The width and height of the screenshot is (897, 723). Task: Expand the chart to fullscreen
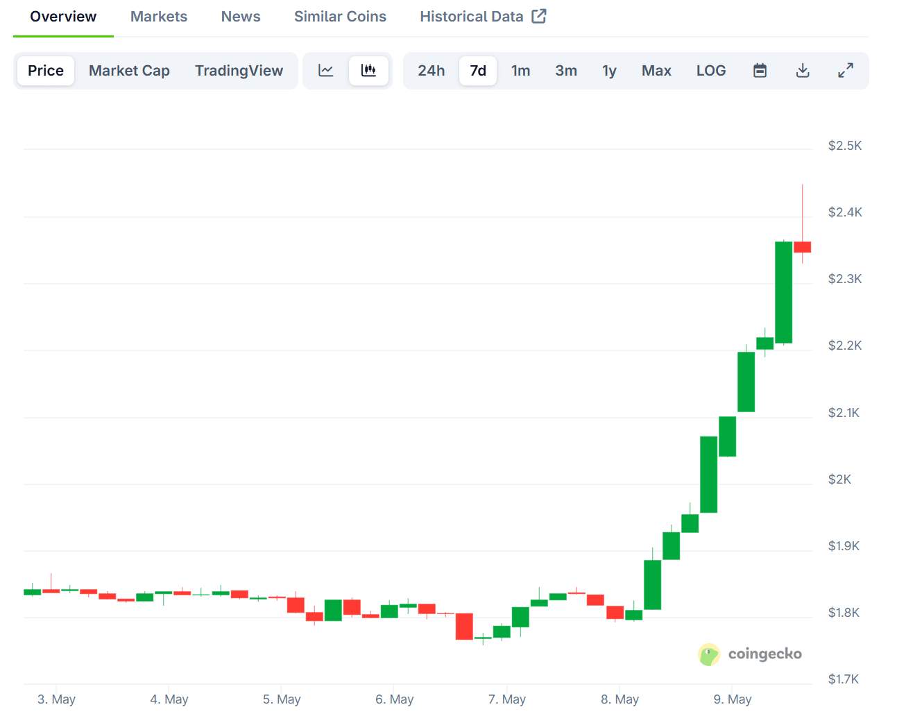[x=846, y=70]
